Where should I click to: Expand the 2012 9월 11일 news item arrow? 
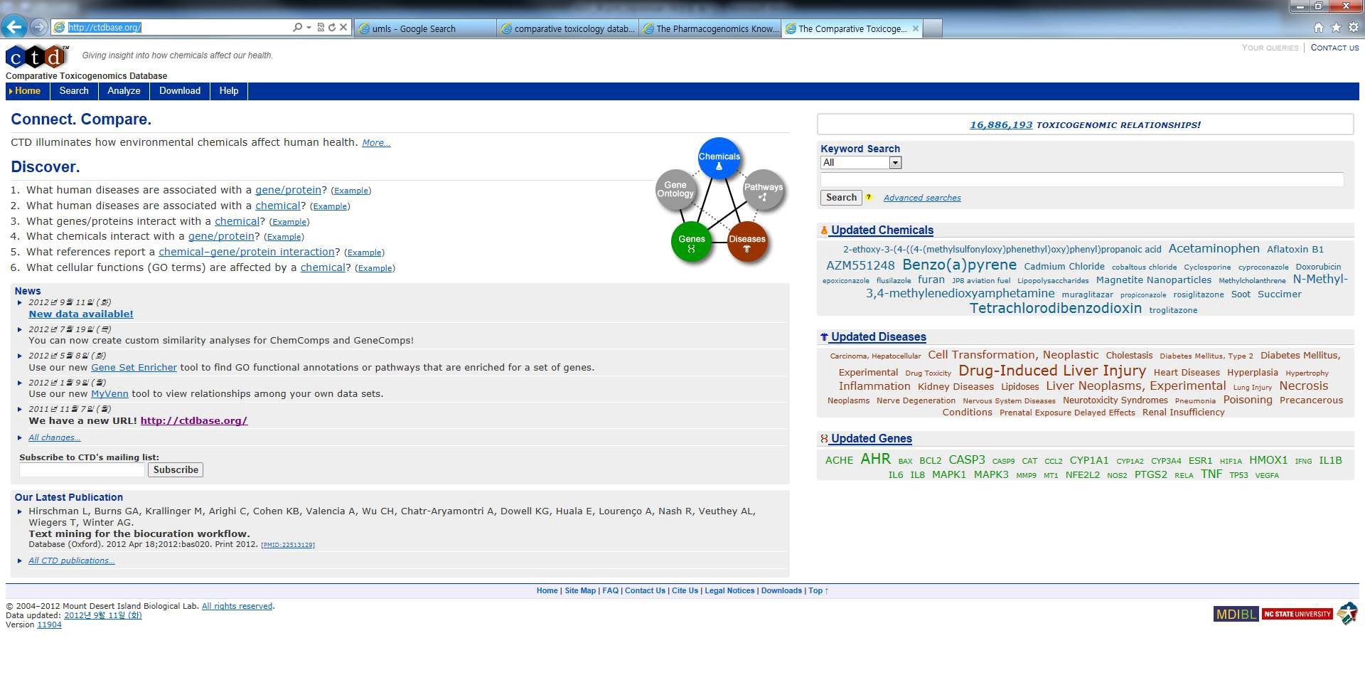20,302
